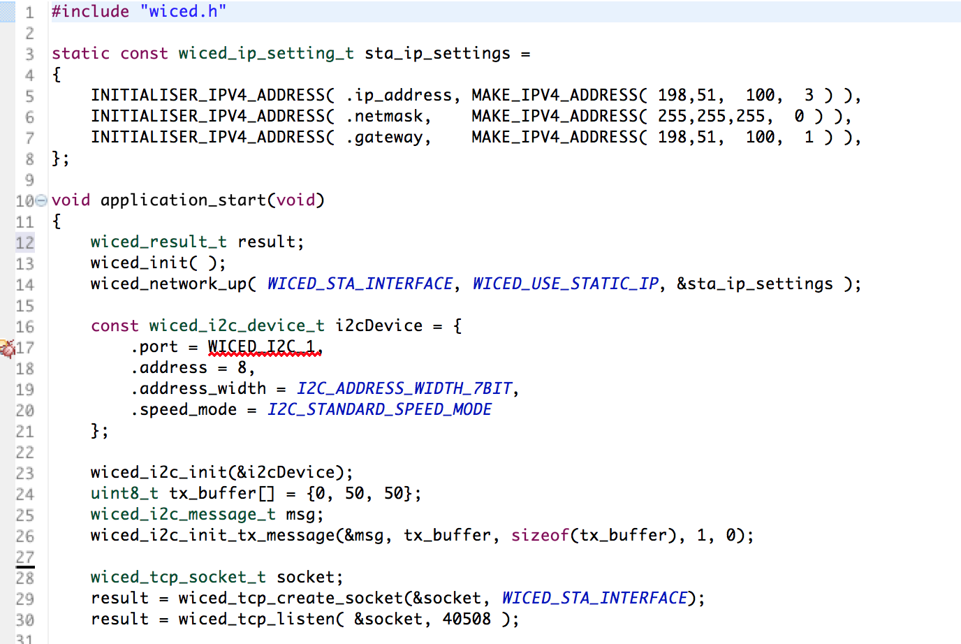Viewport: 961px width, 644px height.
Task: Click WICED_STA_INTERFACE on line 14
Action: (360, 284)
